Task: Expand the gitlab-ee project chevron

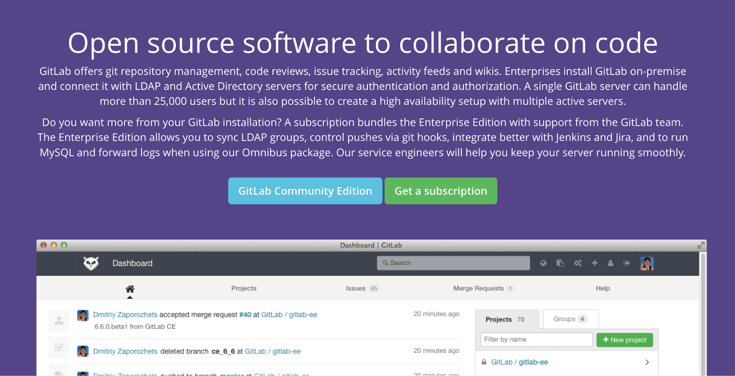Action: point(647,362)
